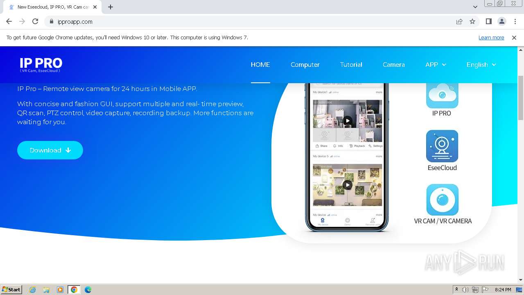Image resolution: width=524 pixels, height=295 pixels.
Task: Tap Playback in the phone mockup
Action: pos(357,146)
